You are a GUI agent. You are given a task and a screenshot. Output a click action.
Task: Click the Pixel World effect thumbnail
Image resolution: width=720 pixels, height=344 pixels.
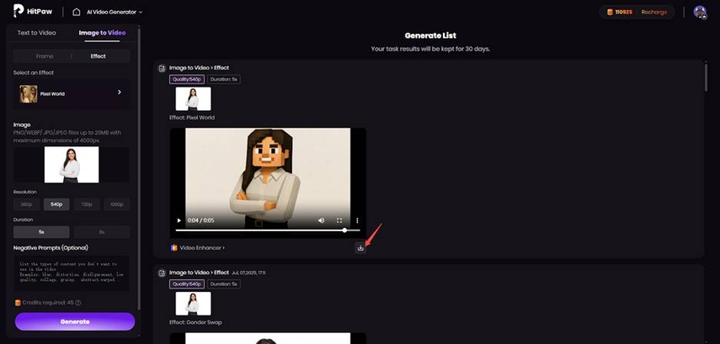point(28,93)
